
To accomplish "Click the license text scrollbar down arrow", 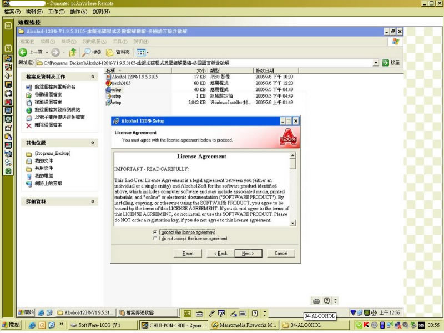I will pos(292,223).
